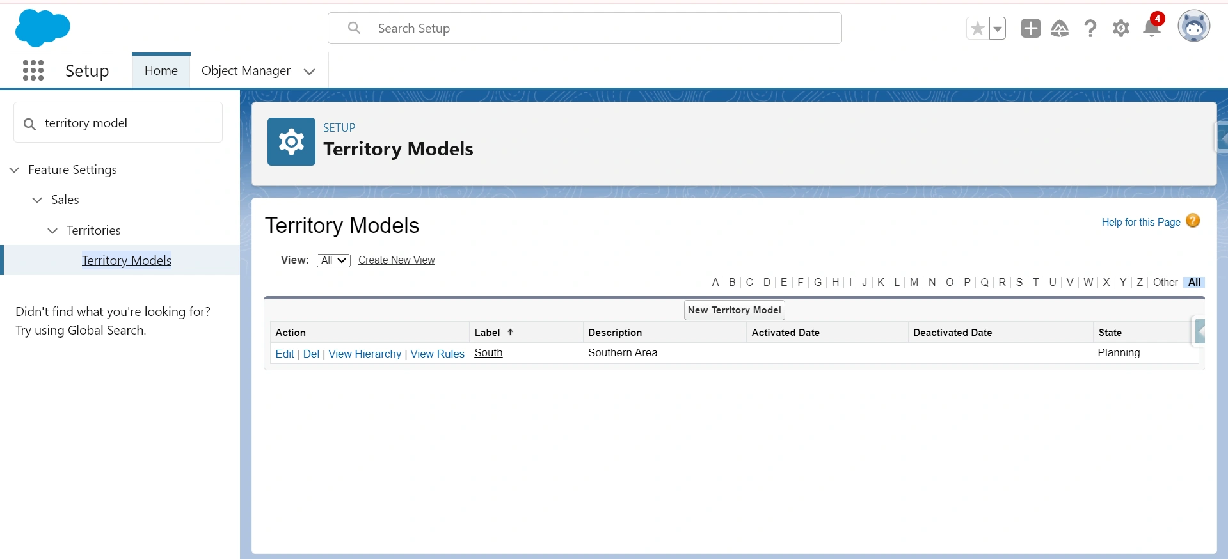Filter list by letter S
The height and width of the screenshot is (559, 1228).
tap(1019, 282)
